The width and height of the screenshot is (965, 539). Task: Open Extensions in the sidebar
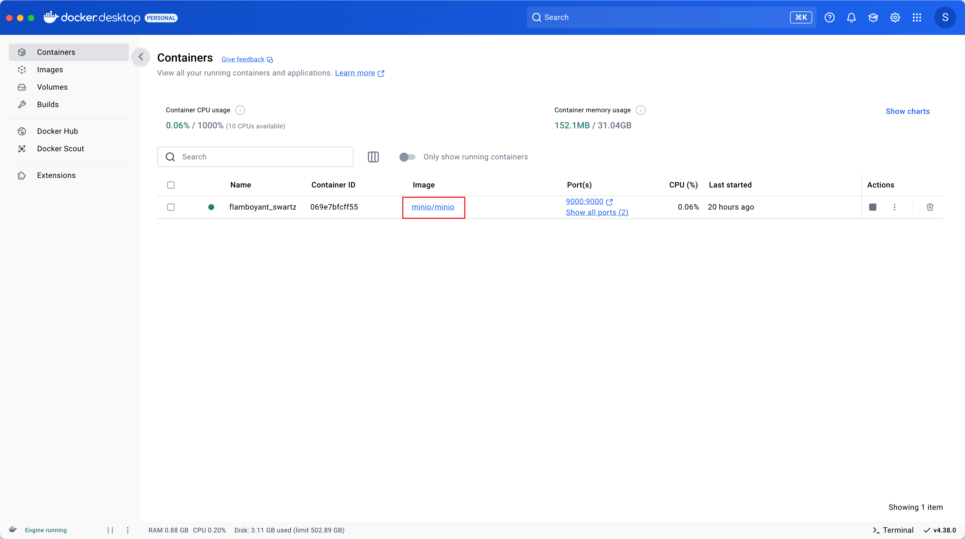coord(68,175)
